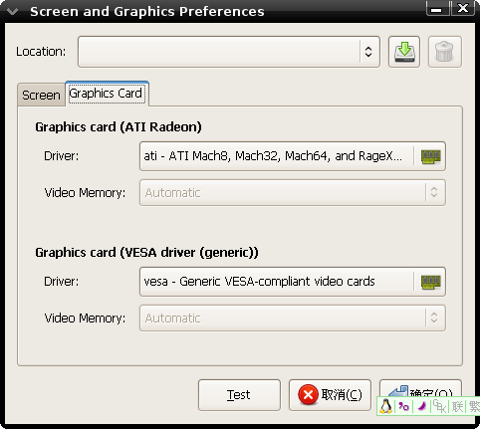Click the 'Graphics card (VESA driver (generic))' heading
Screen dimensions: 480x429
pos(146,253)
